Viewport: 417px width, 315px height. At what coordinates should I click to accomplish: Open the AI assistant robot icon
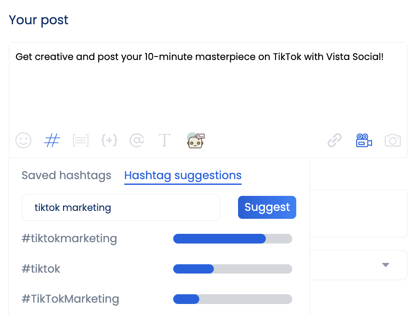[x=195, y=140]
